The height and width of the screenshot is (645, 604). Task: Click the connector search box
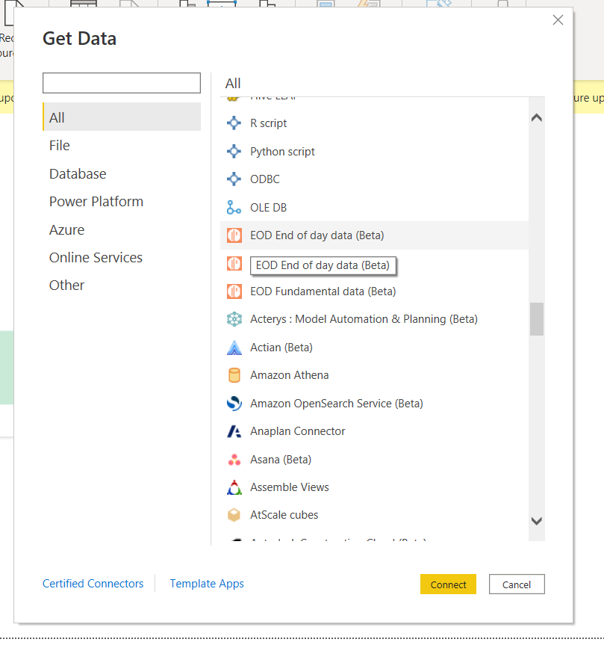122,83
